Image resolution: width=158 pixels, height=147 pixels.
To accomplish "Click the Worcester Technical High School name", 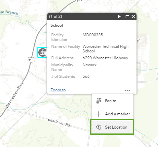I will coord(105,49).
